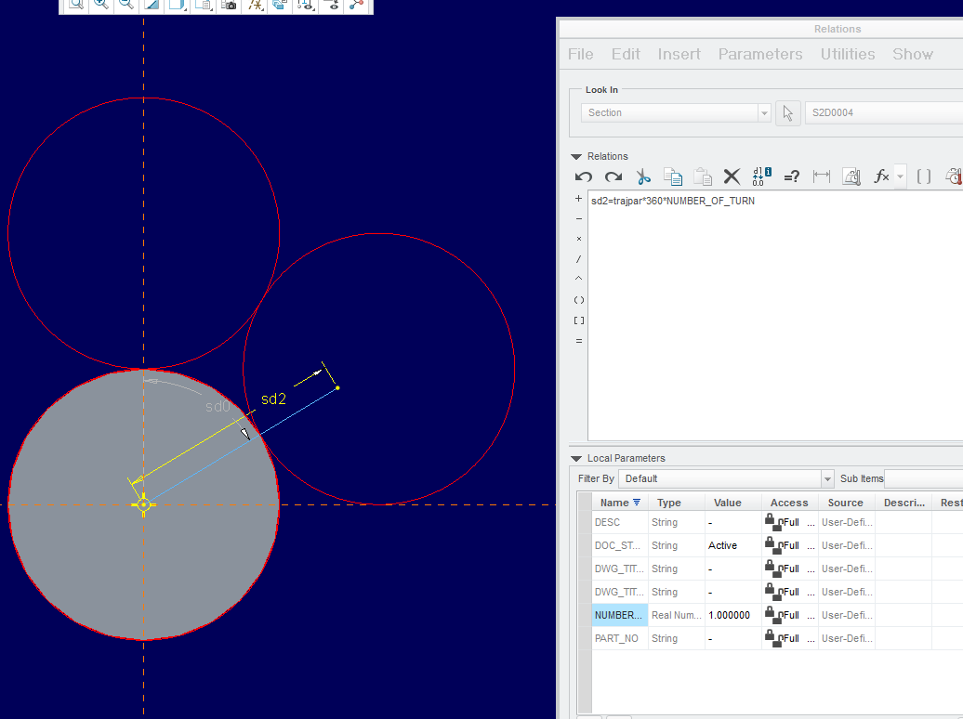Click the Access column header
Screen dimensions: 963x719
pyautogui.click(x=789, y=503)
